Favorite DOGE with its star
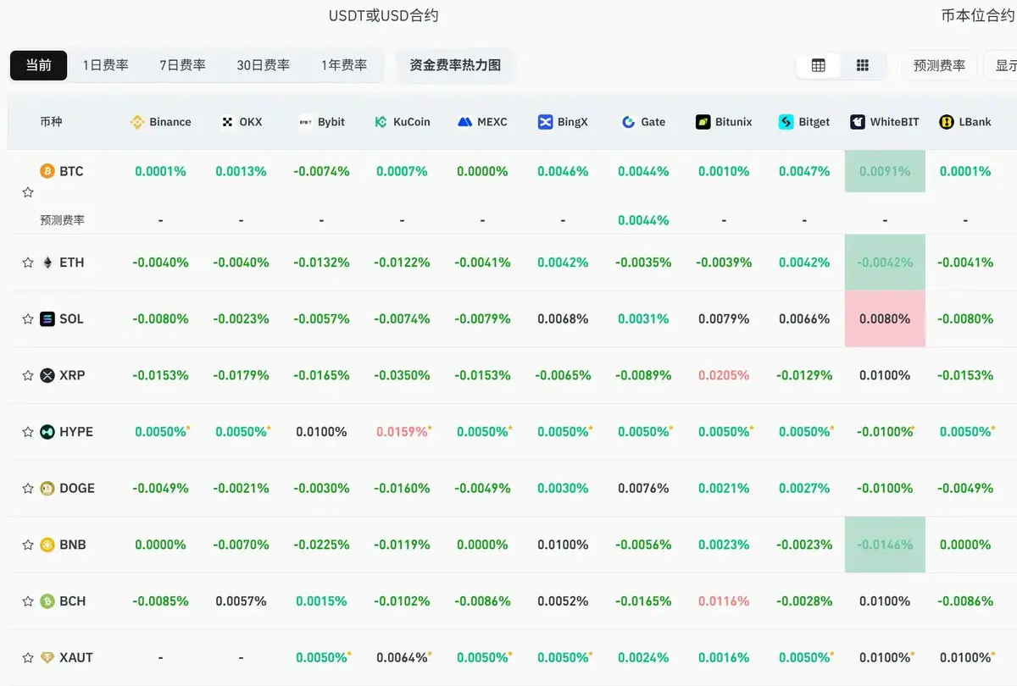 pos(28,489)
